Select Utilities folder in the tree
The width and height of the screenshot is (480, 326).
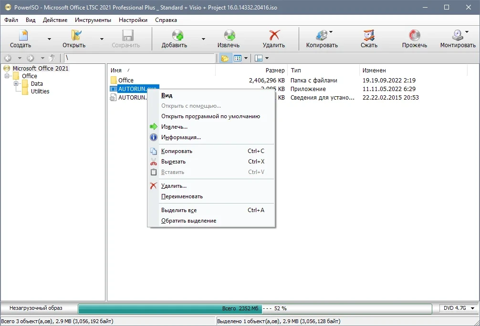tap(40, 91)
